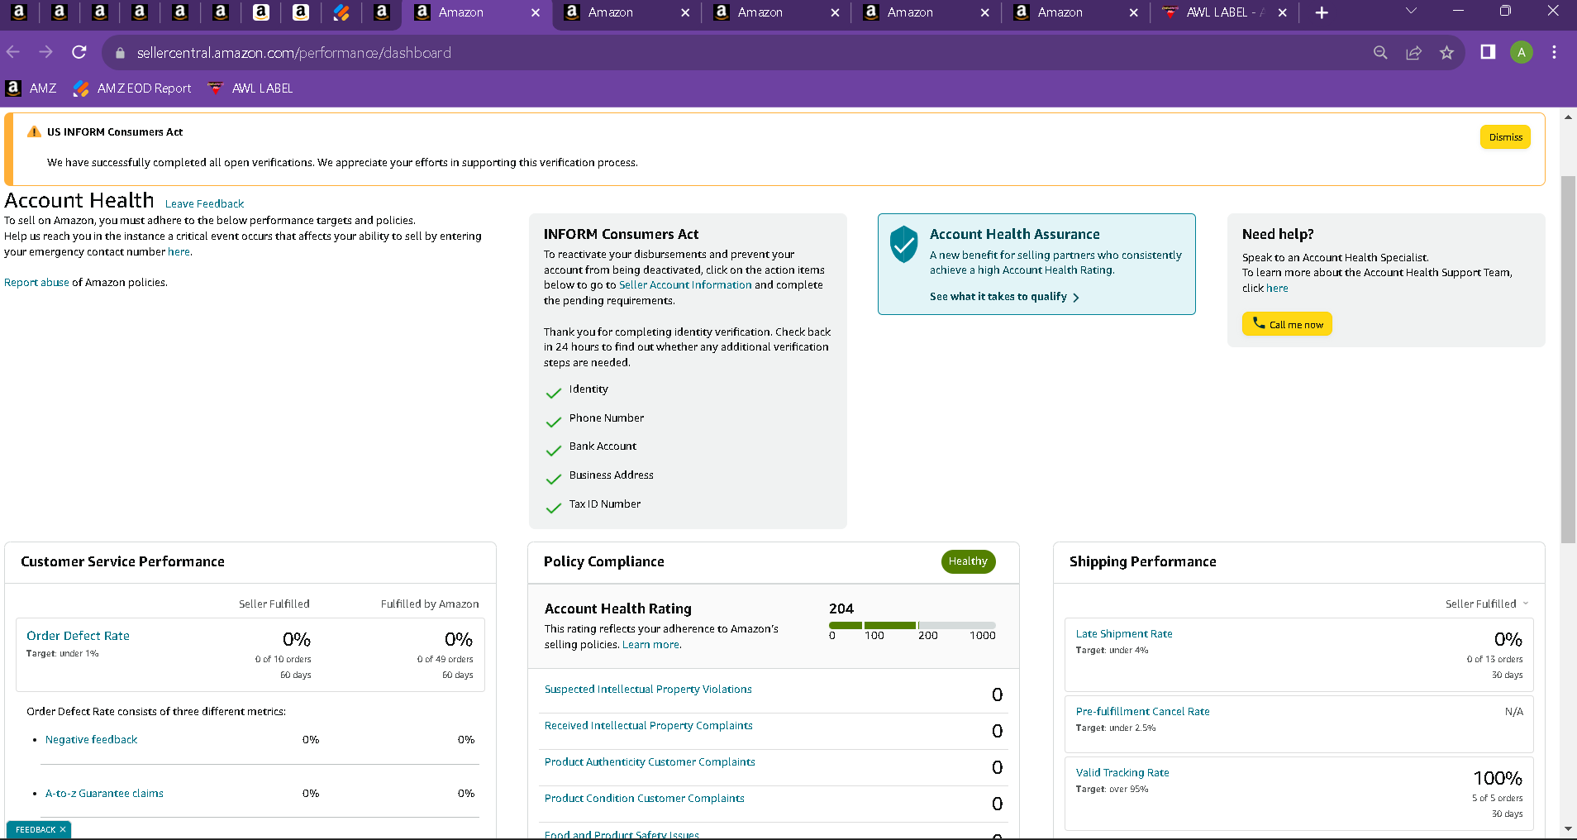1577x840 pixels.
Task: Open Suspected Intellectual Property Violations
Action: (648, 689)
